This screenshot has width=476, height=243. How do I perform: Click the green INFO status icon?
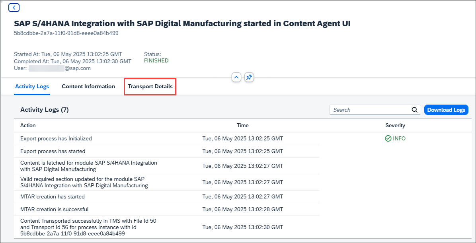[388, 139]
